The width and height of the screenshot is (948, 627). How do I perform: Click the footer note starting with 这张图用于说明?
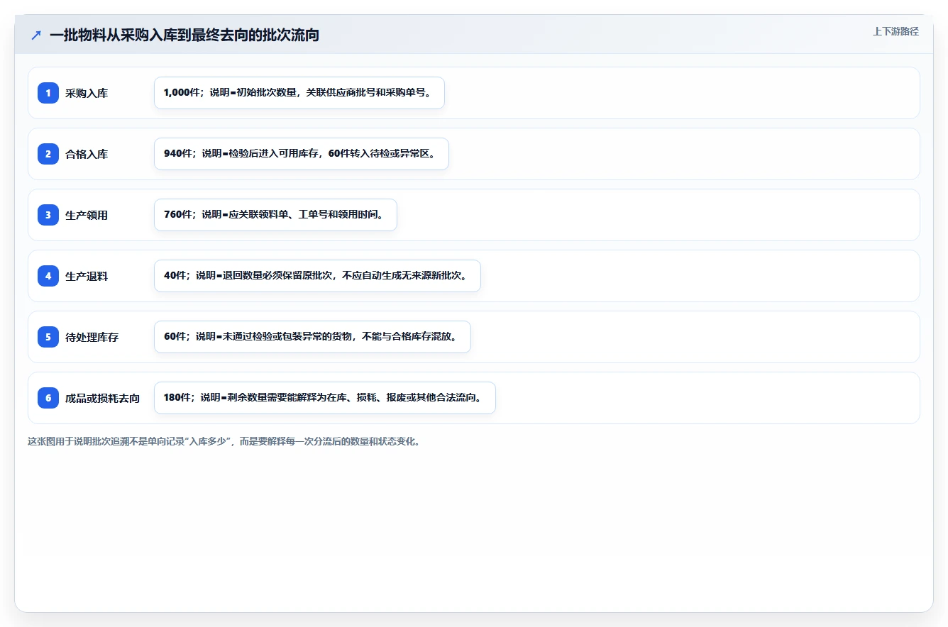(224, 441)
